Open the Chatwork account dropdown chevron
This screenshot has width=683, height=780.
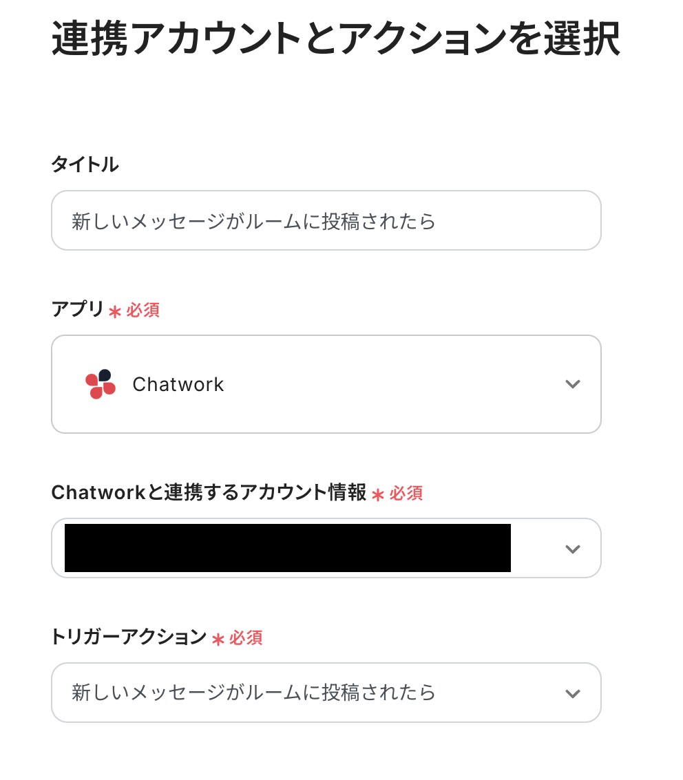tap(572, 549)
